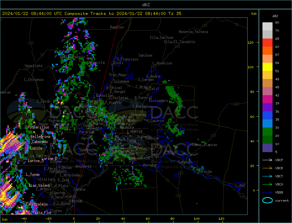Image resolution: width=292 pixels, height=223 pixels.
Task: Click the 'Tz 35' text in header
Action: pyautogui.click(x=175, y=14)
